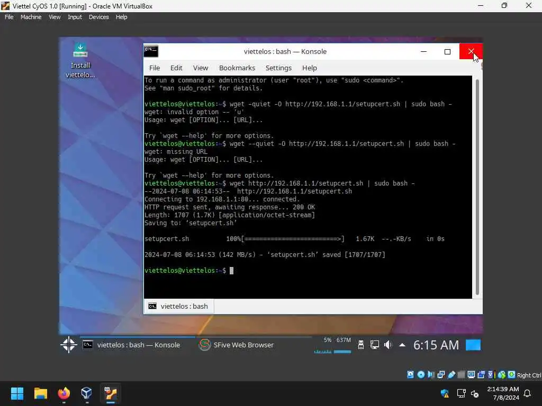Open the Windows network tray icon
Image resolution: width=542 pixels, height=406 pixels.
(x=461, y=393)
